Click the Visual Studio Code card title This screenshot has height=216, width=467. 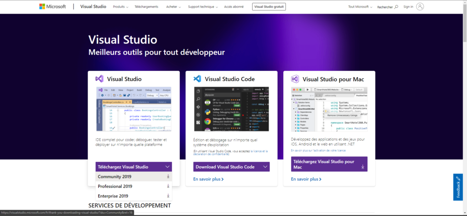point(230,79)
